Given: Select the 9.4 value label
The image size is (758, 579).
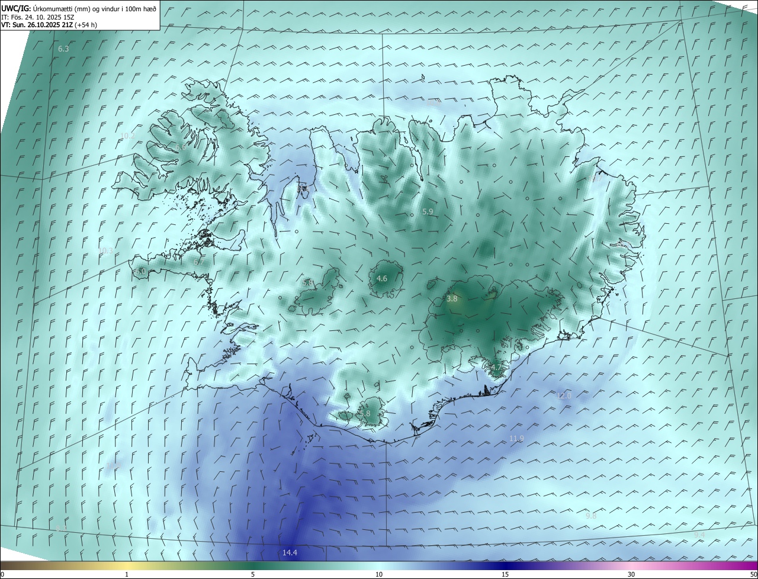Looking at the screenshot, I should [699, 535].
